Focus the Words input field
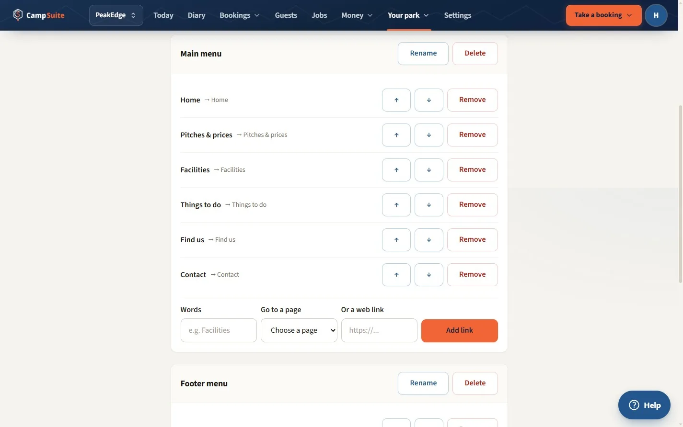Screen dimensions: 683x427 click(x=219, y=330)
